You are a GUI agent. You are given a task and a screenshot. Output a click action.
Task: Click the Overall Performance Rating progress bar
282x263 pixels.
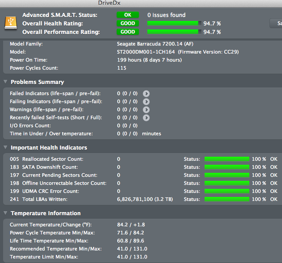(174, 32)
